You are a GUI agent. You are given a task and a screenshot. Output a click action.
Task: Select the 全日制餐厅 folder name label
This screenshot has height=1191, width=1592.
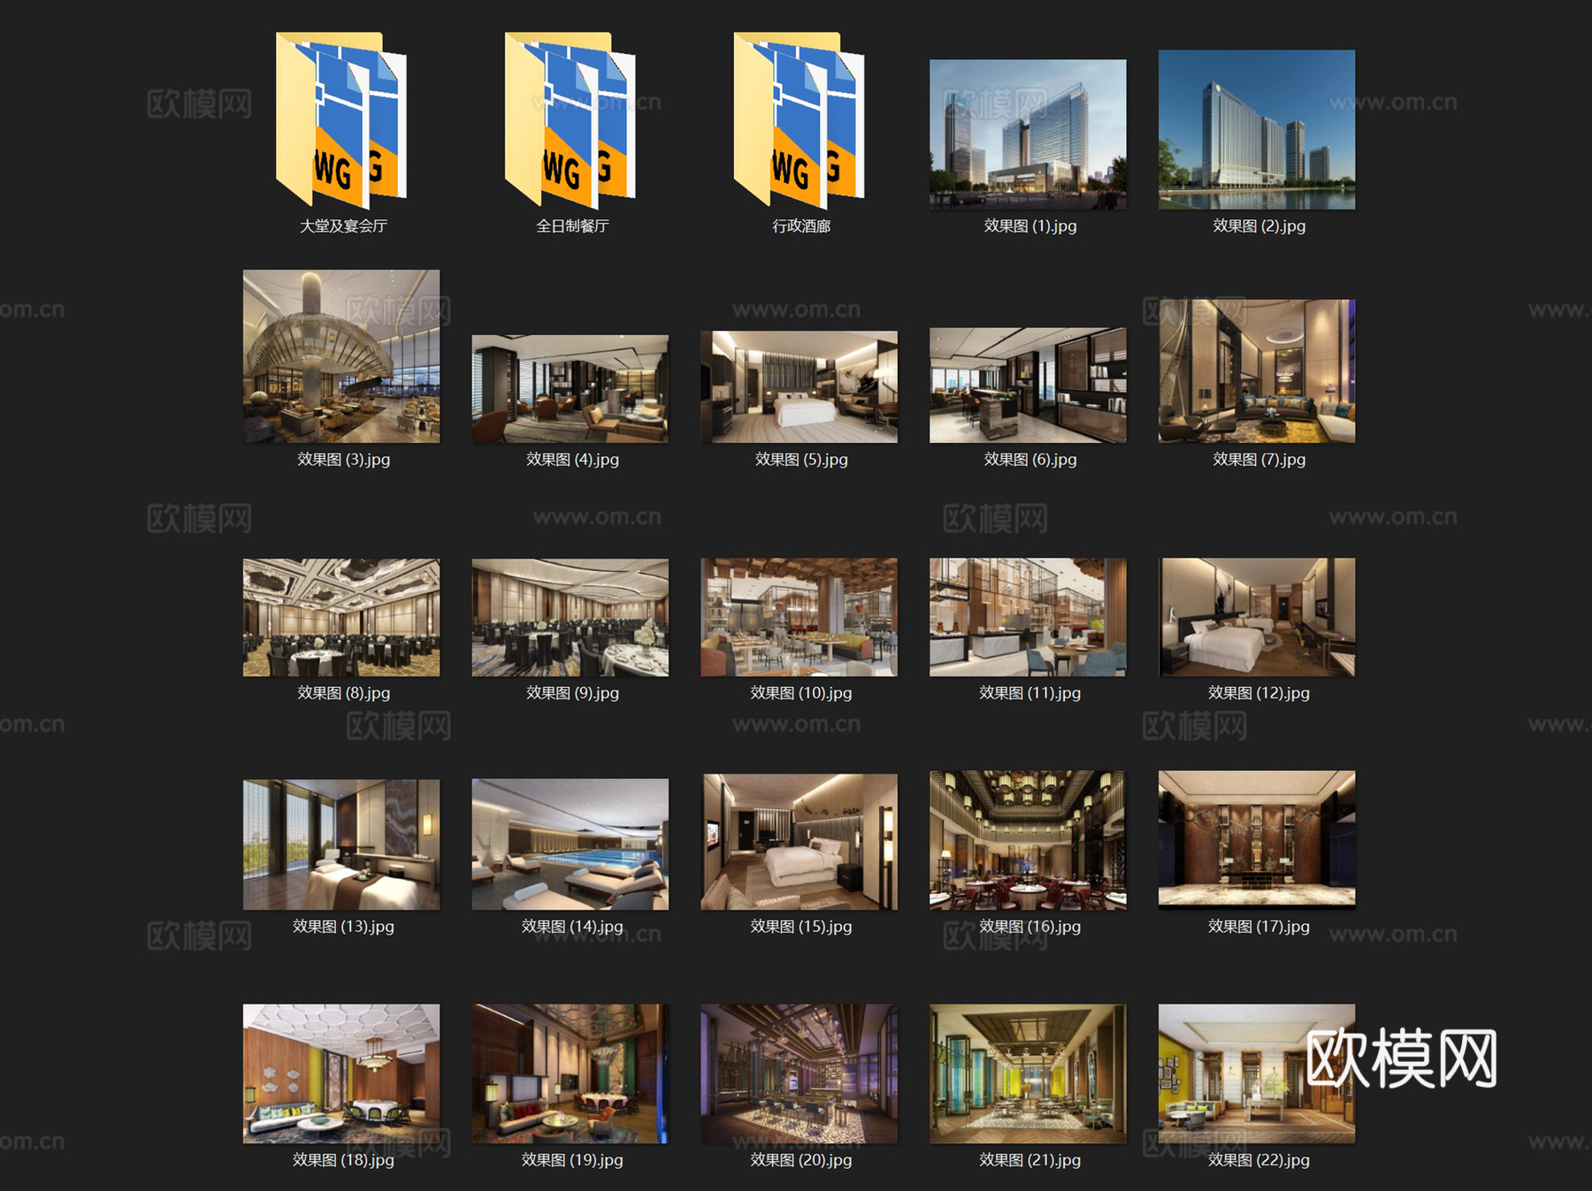[572, 226]
